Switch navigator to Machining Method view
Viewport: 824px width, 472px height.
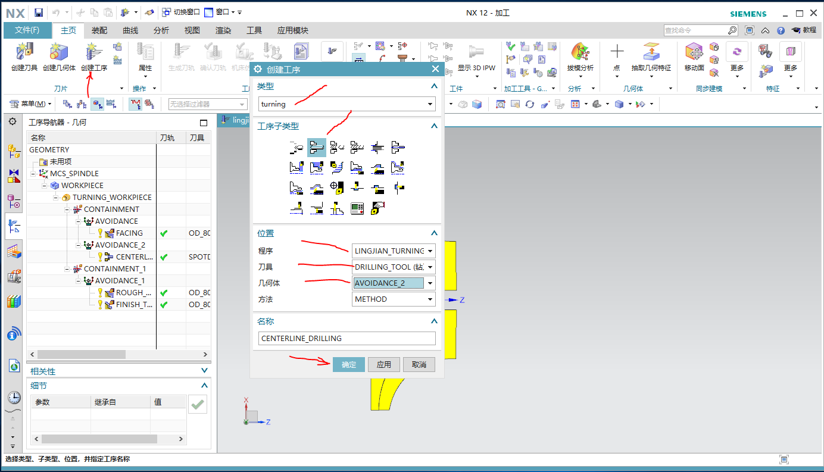[x=111, y=104]
